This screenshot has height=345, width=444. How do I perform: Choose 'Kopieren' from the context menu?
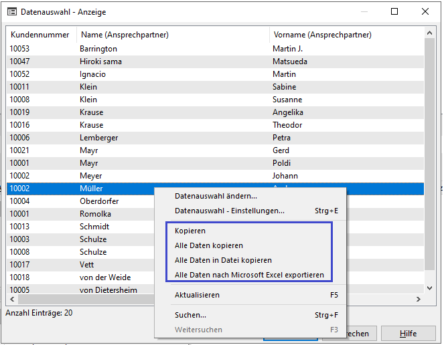(x=190, y=231)
